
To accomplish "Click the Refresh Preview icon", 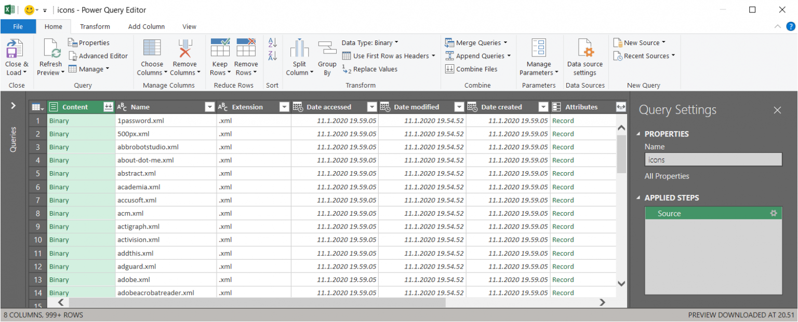I will (52, 49).
